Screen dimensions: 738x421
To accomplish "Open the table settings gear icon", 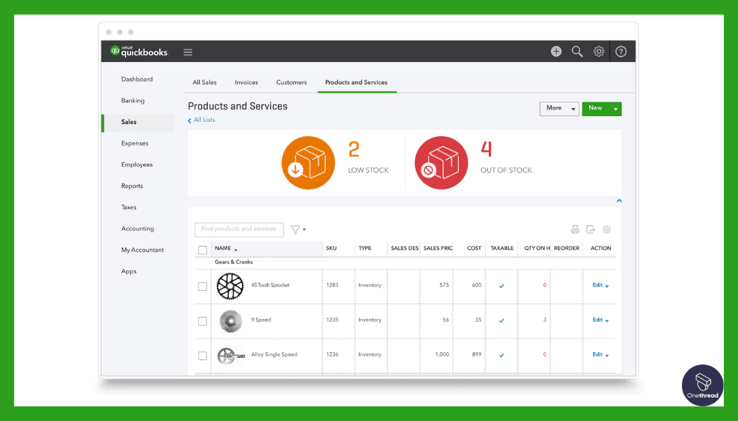I will point(606,229).
